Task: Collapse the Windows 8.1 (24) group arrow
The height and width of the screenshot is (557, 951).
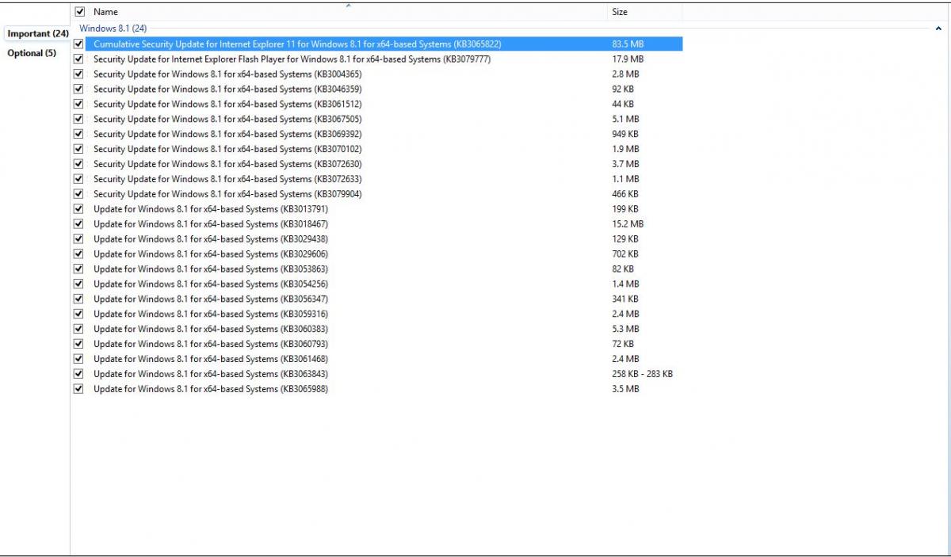Action: 938,29
